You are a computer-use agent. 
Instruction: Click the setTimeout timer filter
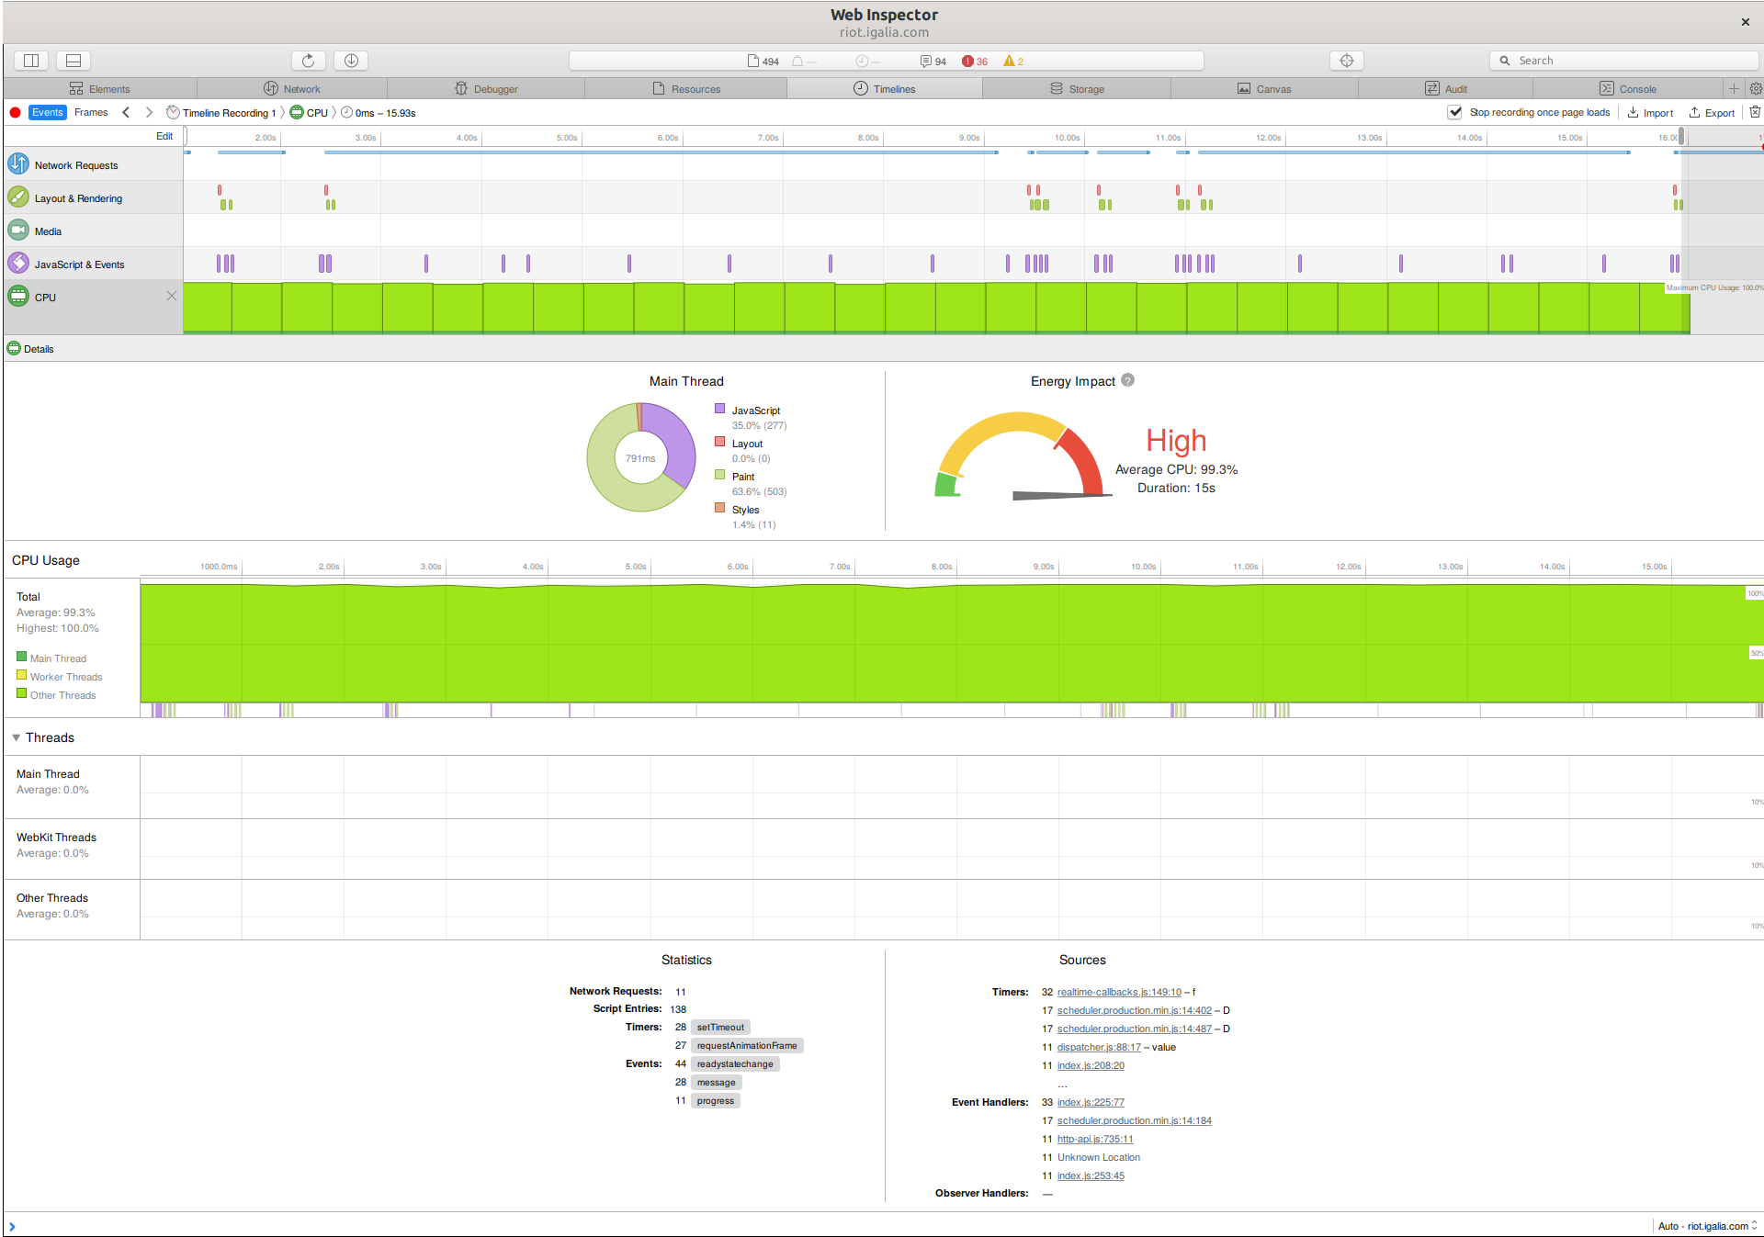click(x=720, y=1028)
